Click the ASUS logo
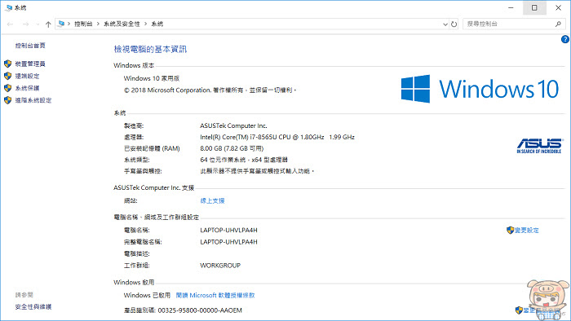 [x=540, y=146]
